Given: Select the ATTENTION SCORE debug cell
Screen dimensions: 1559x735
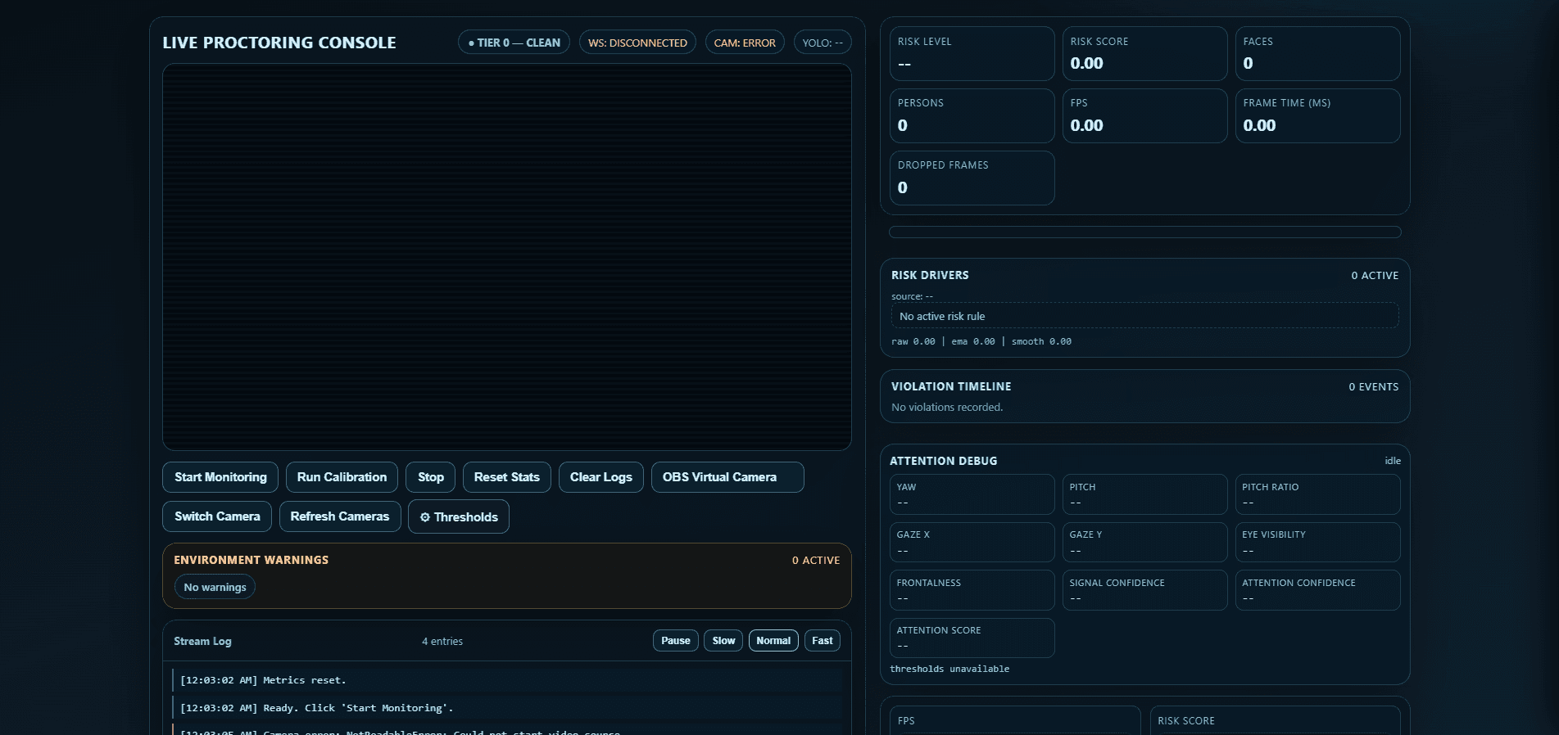Looking at the screenshot, I should [x=972, y=638].
